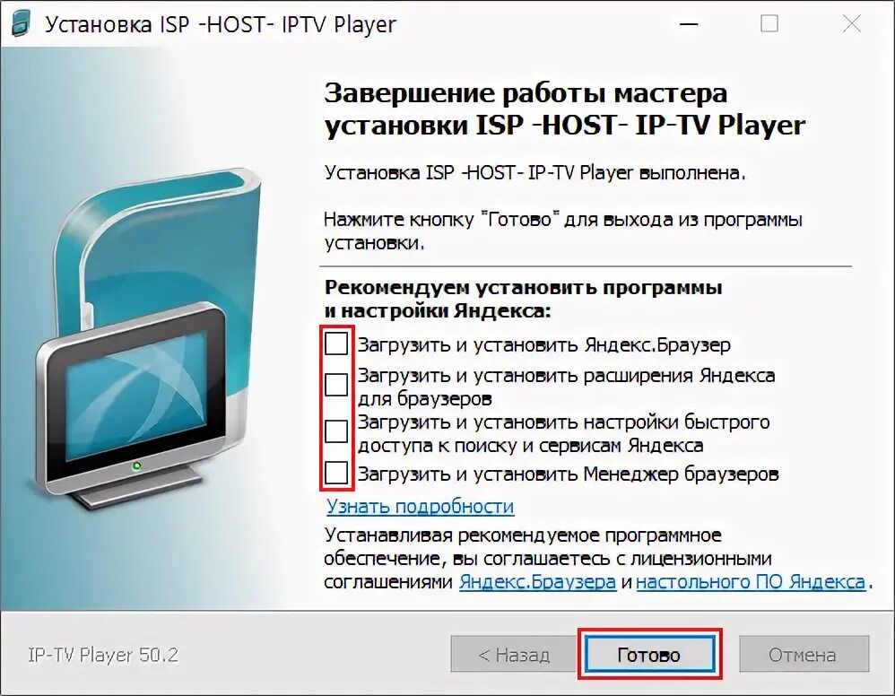The height and width of the screenshot is (696, 895).
Task: Enable the Яндекс.Браузер install checkbox
Action: (336, 344)
